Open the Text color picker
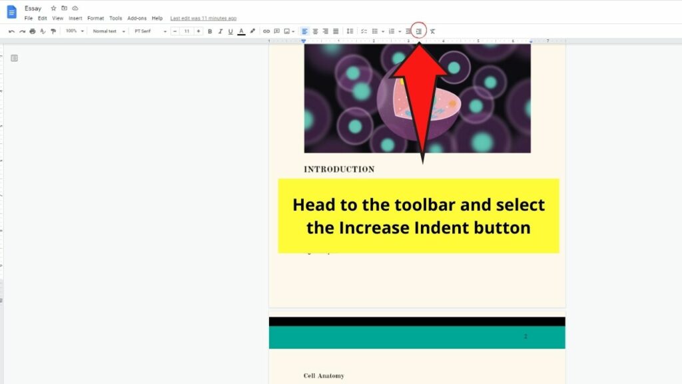Viewport: 682px width, 384px height. [x=240, y=31]
